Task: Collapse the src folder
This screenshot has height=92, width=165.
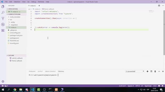Action: click(x=11, y=20)
